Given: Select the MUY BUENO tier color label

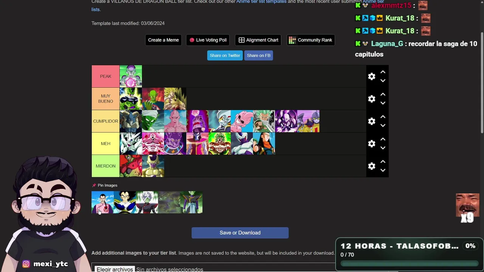Looking at the screenshot, I should point(105,99).
